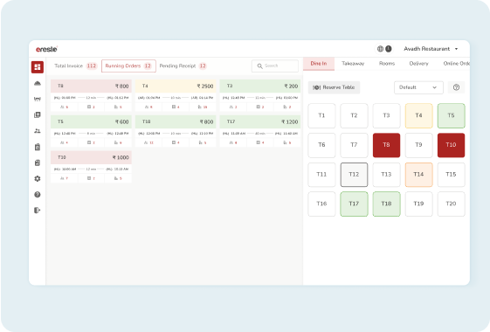Open the customers people icon in sidebar
Screen dimensions: 490x332
[x=38, y=131]
